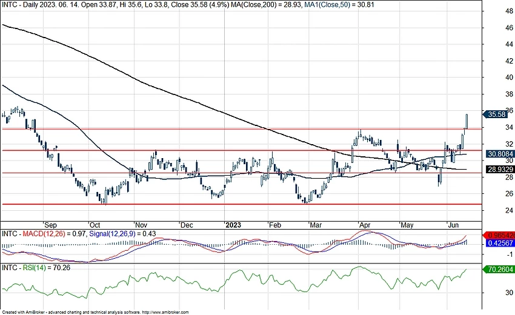The width and height of the screenshot is (515, 315).
Task: Click the 40 price axis label
Action: (x=509, y=78)
